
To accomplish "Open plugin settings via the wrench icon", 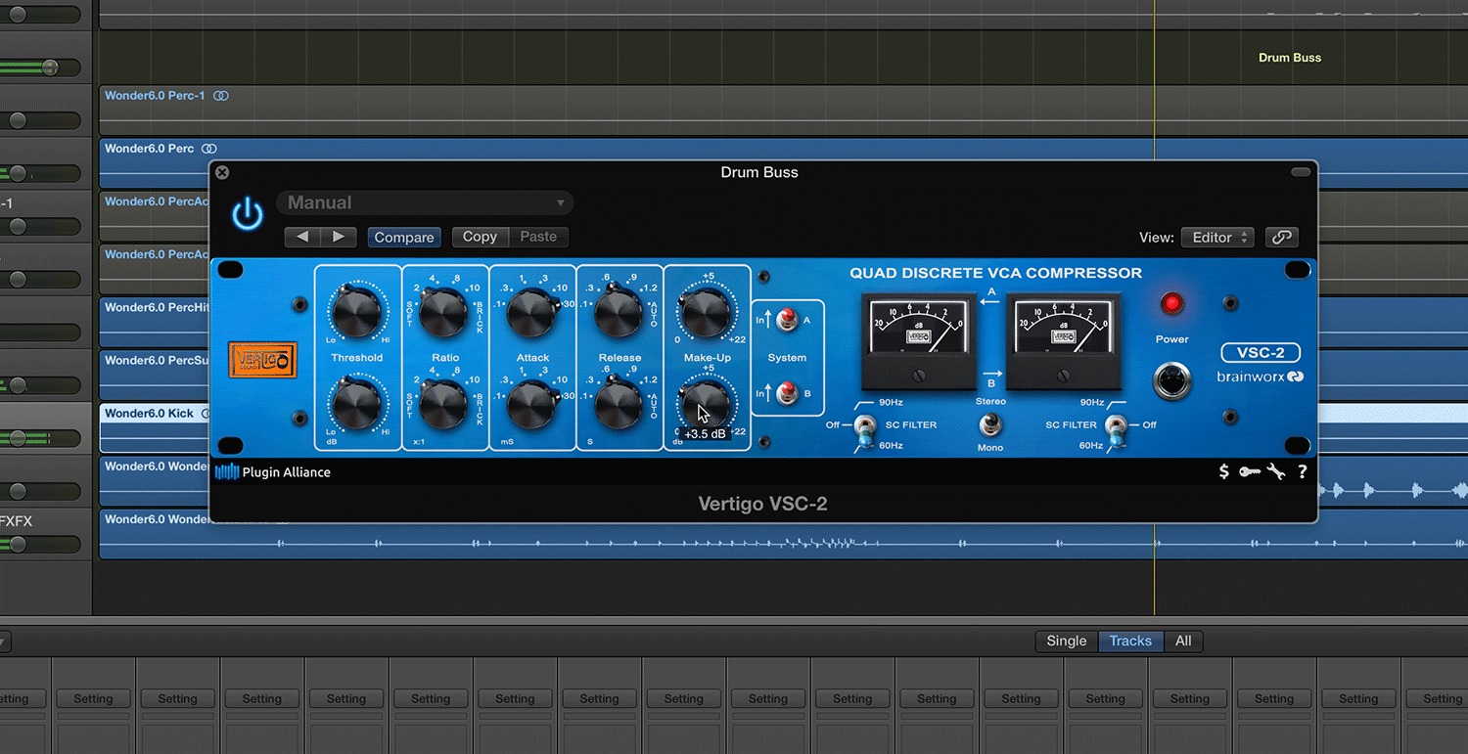I will point(1275,471).
